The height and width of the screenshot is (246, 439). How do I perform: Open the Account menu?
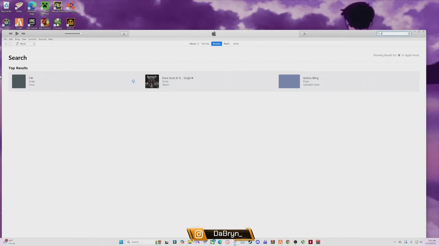pyautogui.click(x=42, y=39)
